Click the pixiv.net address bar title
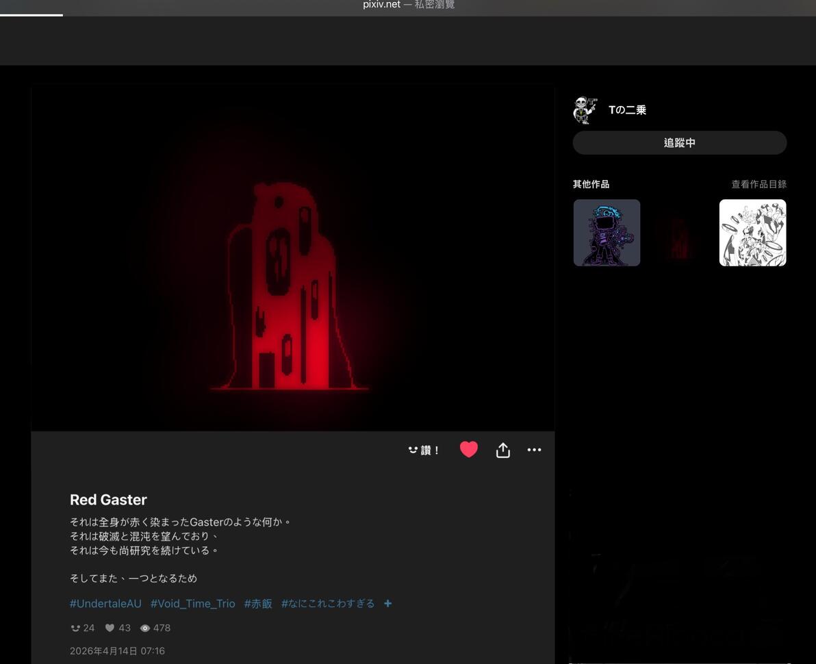816x664 pixels. click(409, 5)
